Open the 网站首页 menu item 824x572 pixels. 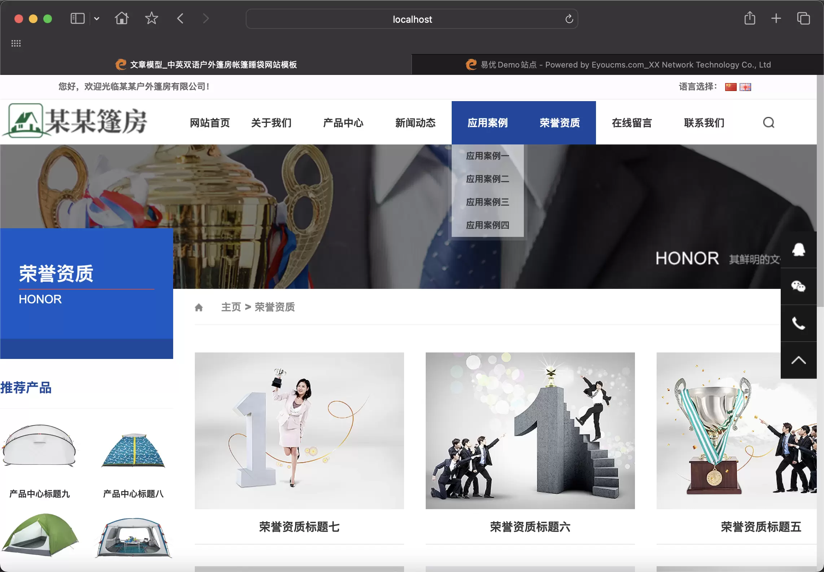(x=210, y=123)
